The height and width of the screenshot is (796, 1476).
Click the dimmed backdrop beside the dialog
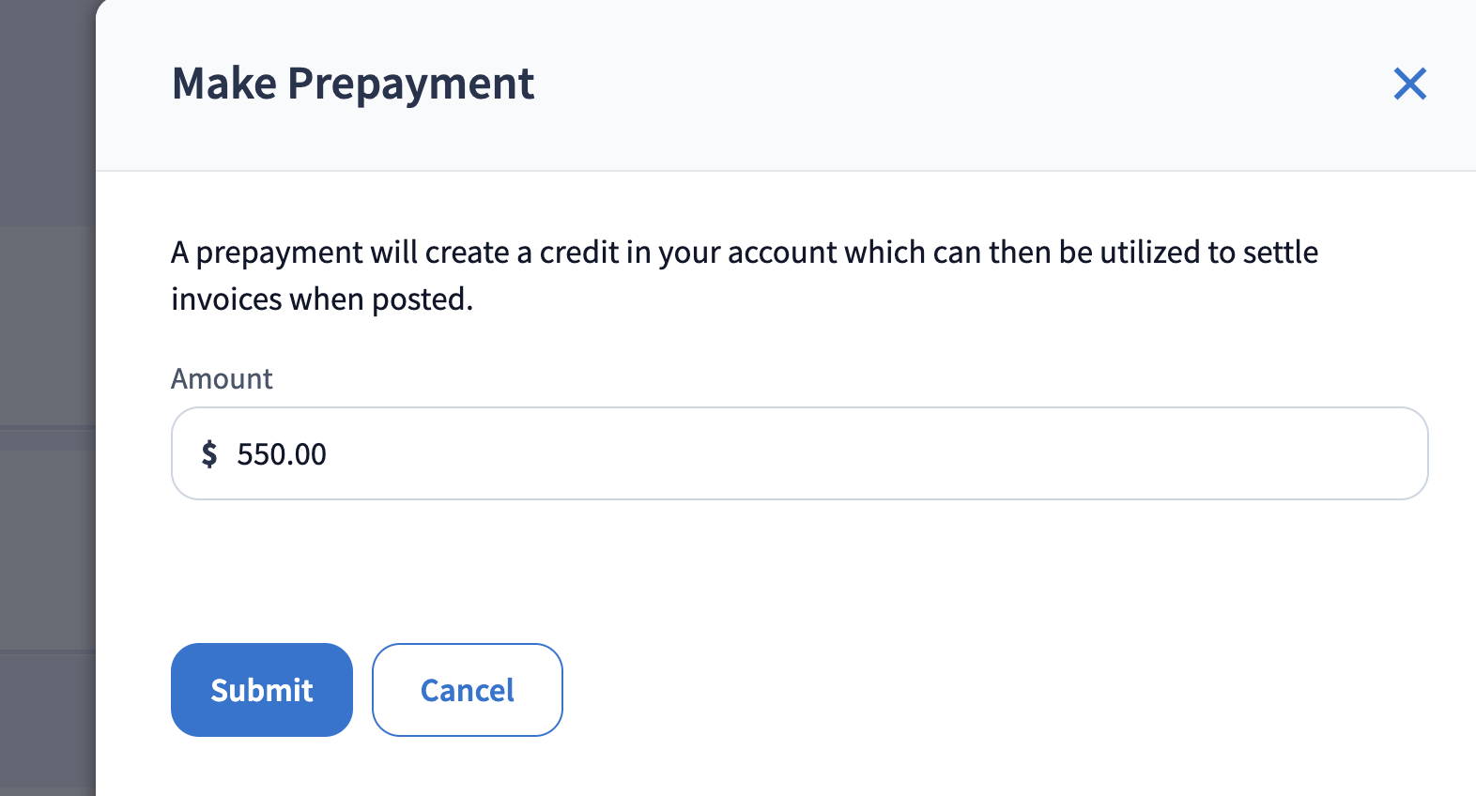(x=47, y=375)
